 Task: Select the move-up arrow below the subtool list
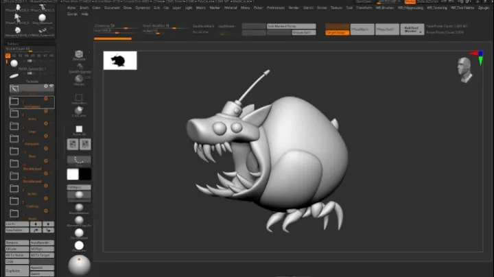(36, 224)
